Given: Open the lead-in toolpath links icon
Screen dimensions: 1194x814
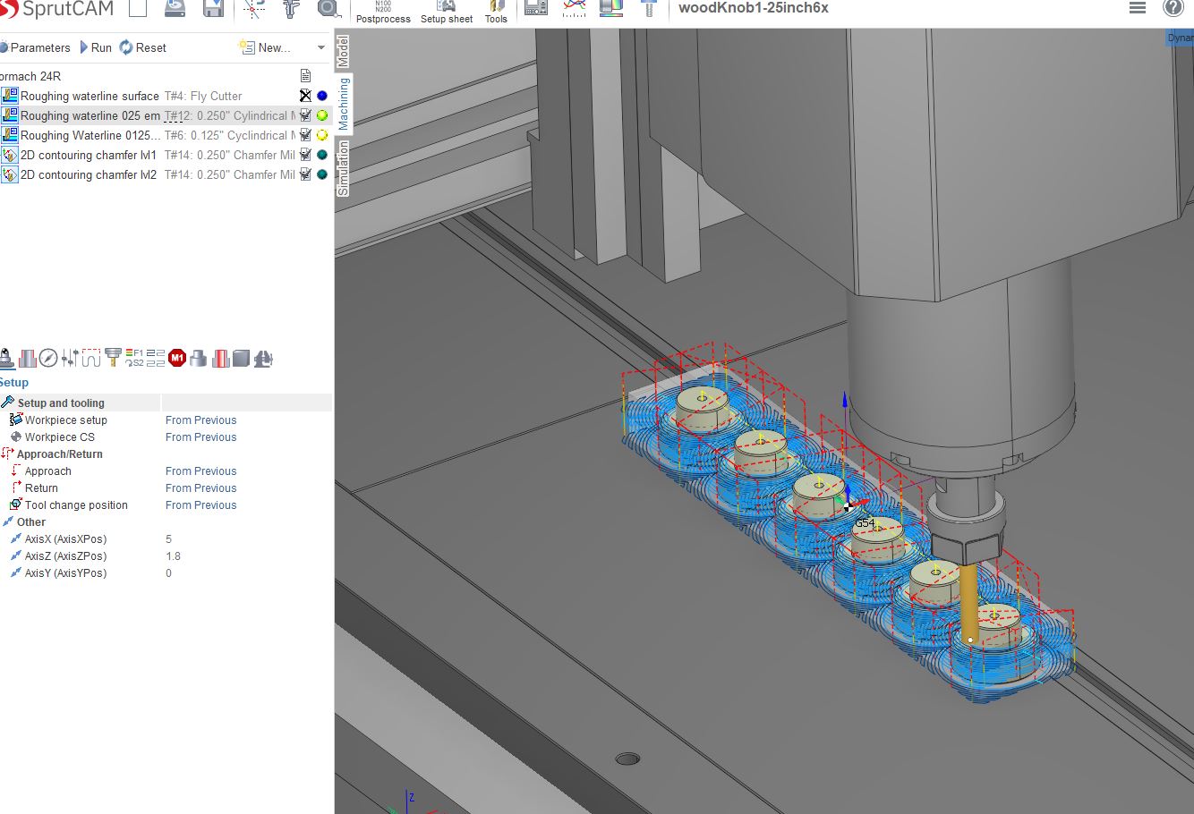Looking at the screenshot, I should 90,359.
